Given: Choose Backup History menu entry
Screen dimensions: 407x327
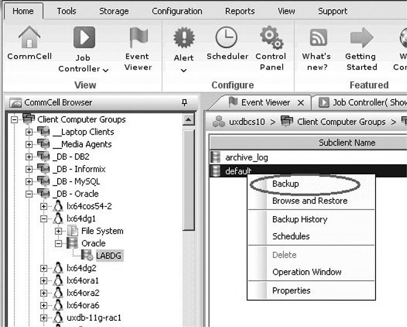Looking at the screenshot, I should (311, 219).
